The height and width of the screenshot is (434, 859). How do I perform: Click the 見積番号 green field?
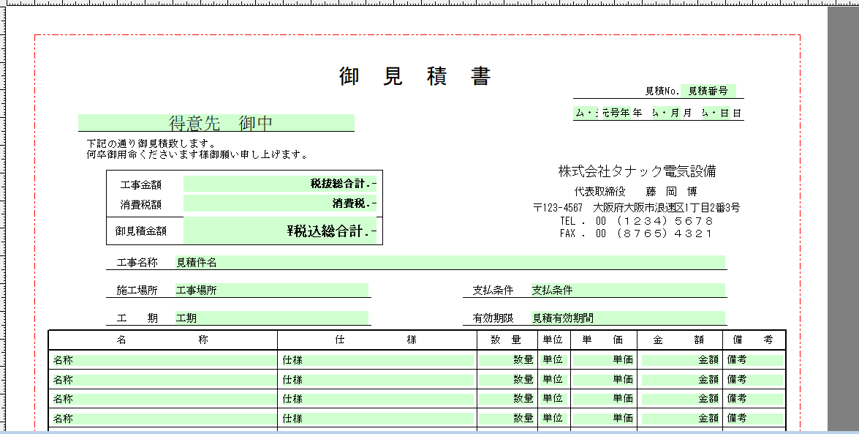coord(708,91)
